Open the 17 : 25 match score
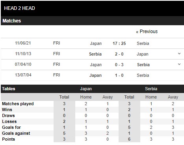 coord(119,43)
